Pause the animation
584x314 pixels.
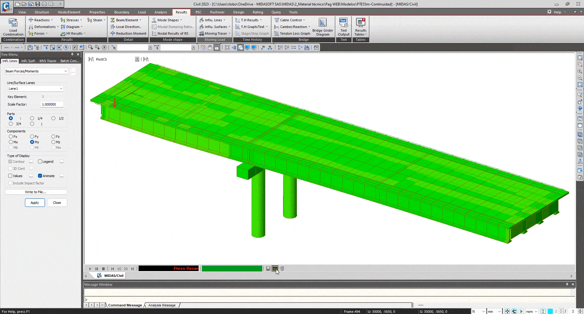coord(97,269)
